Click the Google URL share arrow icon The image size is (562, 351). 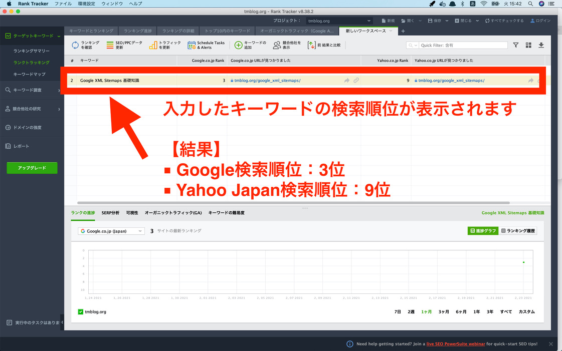pos(346,81)
